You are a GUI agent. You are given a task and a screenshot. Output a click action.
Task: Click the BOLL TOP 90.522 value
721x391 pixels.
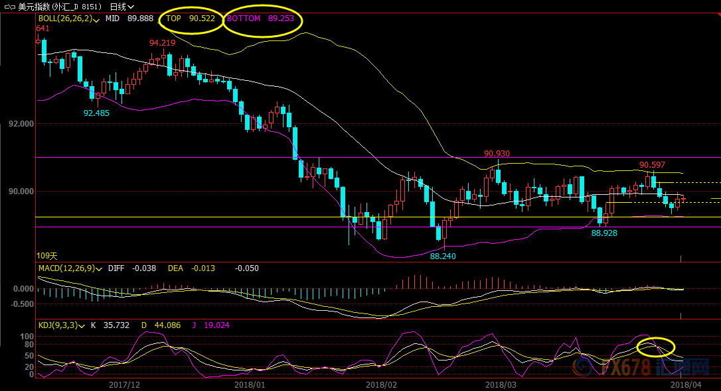point(201,19)
